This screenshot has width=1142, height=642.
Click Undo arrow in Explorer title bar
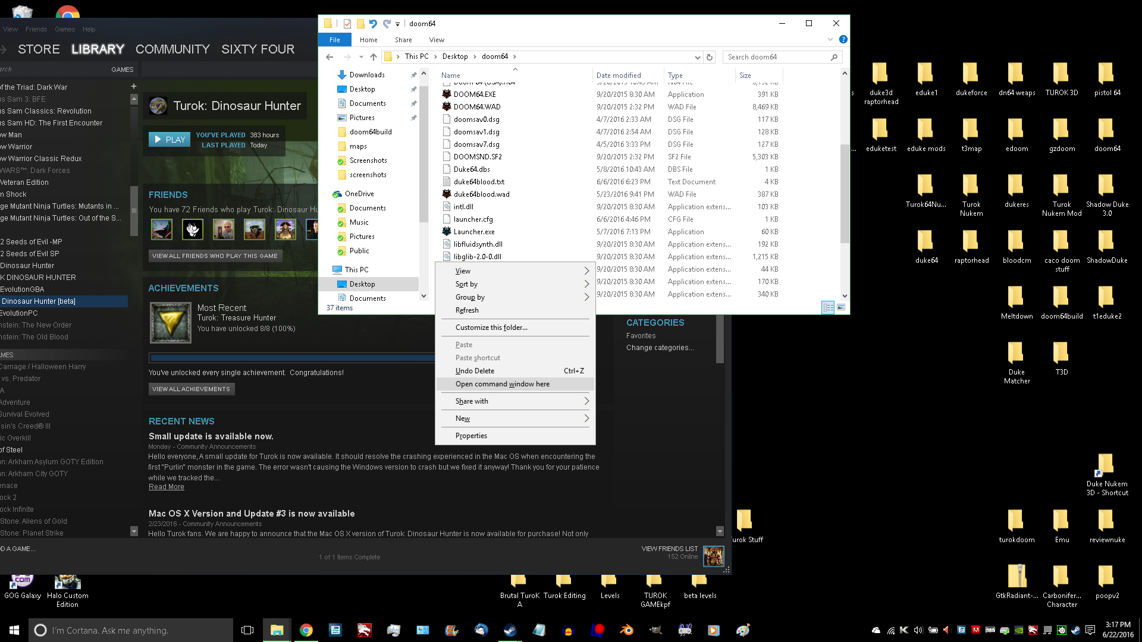373,24
